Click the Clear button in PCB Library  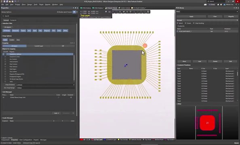point(215,17)
